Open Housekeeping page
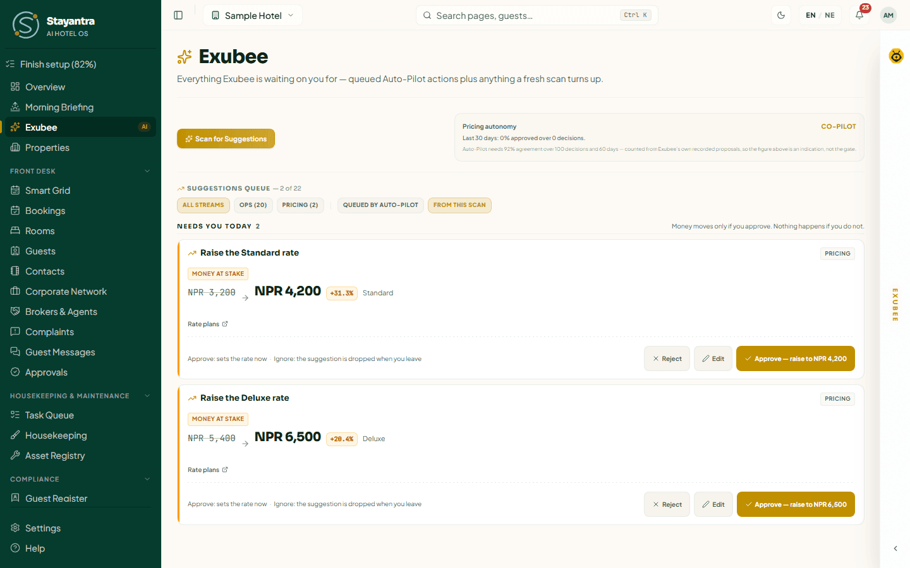 [80, 435]
